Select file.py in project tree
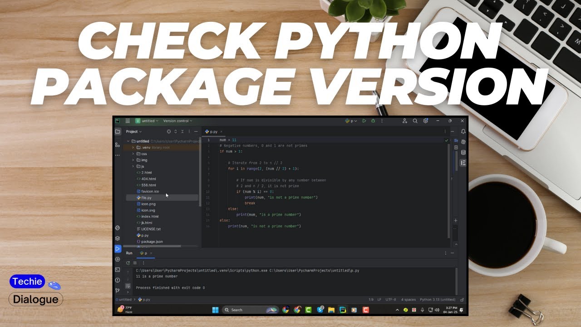581x327 pixels. (x=162, y=198)
